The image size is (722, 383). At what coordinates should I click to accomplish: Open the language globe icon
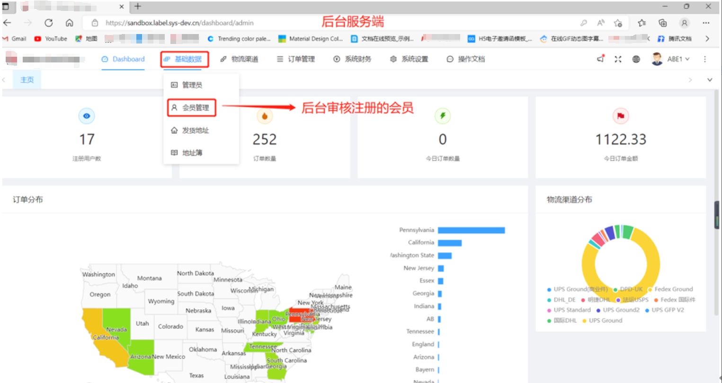point(636,59)
